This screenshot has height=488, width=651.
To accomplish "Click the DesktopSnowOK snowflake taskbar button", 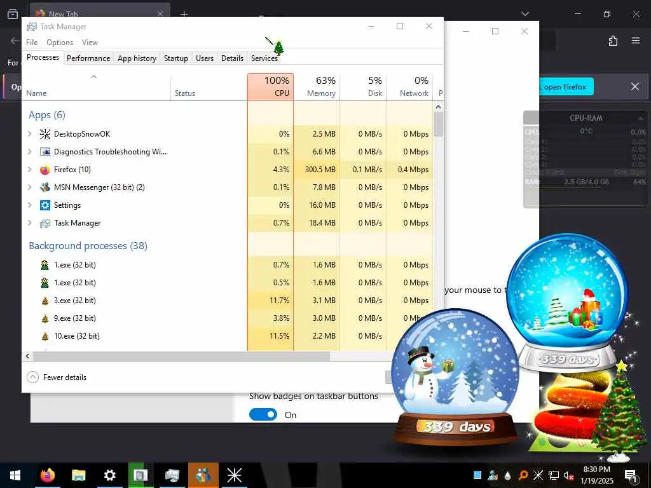I will coord(234,475).
